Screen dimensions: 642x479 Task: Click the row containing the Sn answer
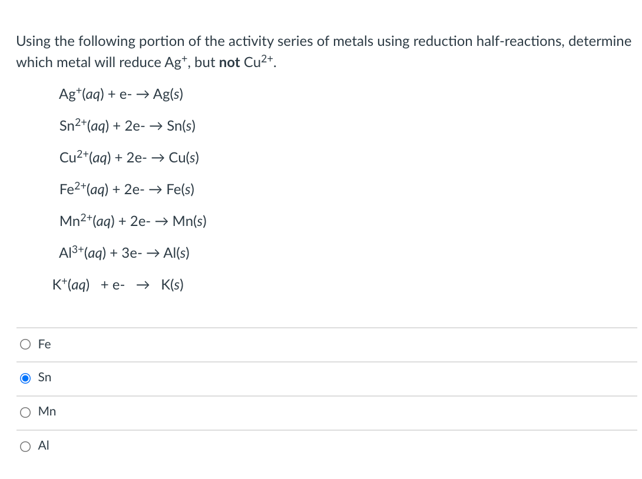[294, 377]
